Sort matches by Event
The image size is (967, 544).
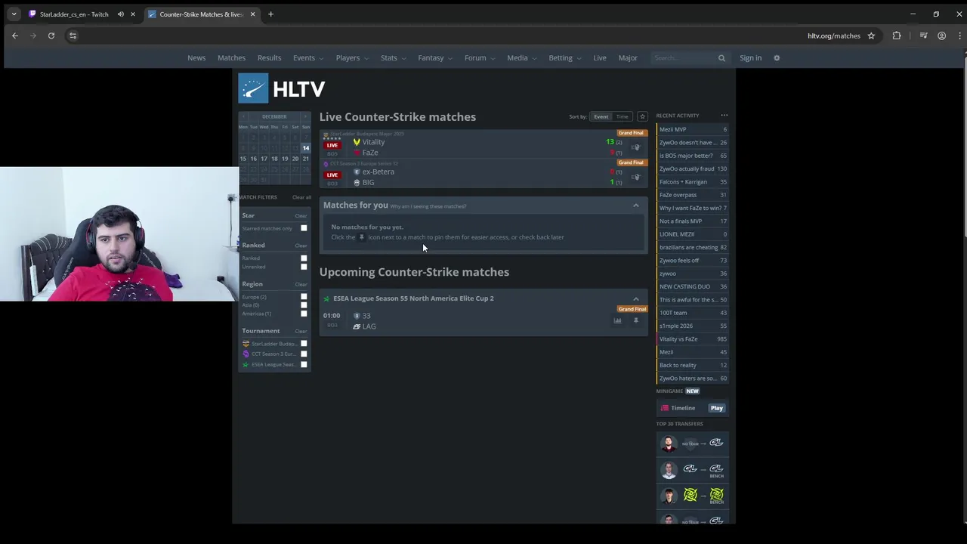601,116
